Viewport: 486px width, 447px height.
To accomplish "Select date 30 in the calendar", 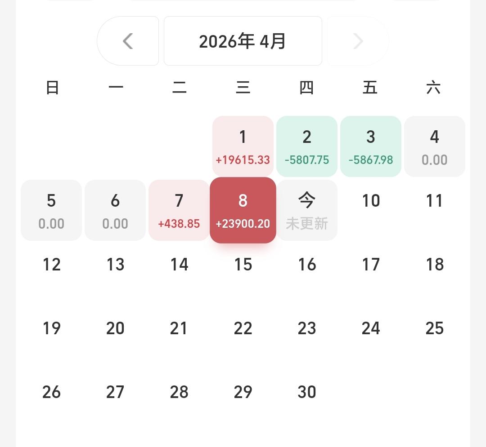I will 306,392.
